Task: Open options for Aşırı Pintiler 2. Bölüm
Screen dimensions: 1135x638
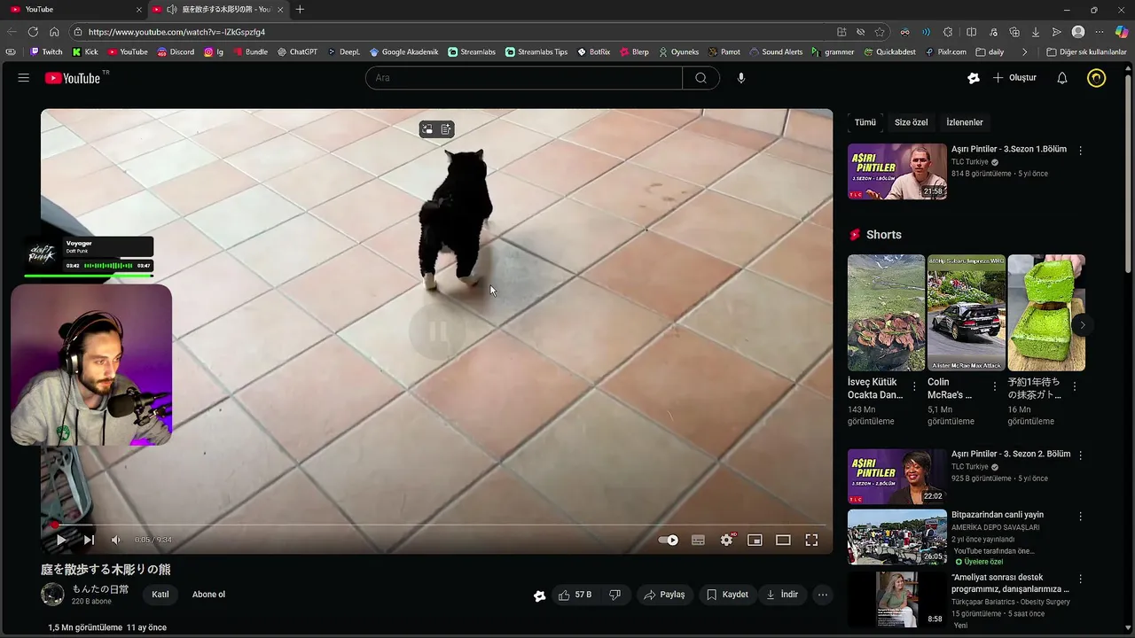Action: [x=1080, y=455]
